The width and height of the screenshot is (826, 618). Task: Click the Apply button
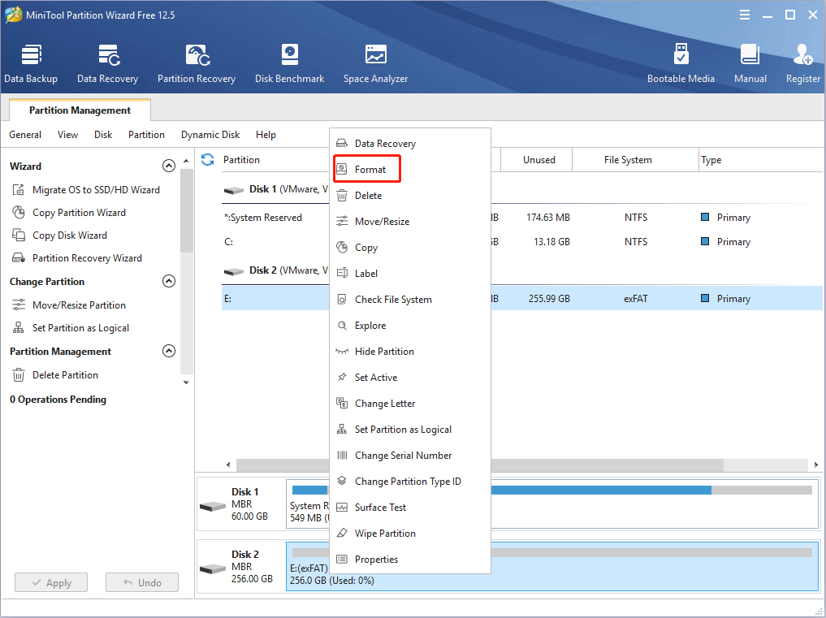[51, 583]
